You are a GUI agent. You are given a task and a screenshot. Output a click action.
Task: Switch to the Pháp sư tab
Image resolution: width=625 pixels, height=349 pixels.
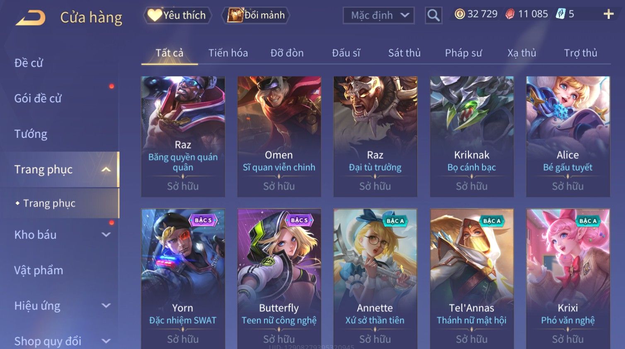pyautogui.click(x=463, y=53)
